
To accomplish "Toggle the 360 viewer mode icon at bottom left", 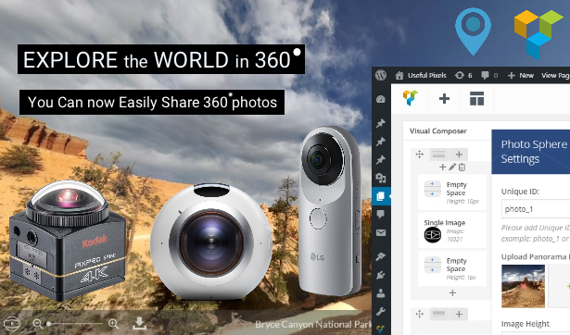I will click(12, 323).
